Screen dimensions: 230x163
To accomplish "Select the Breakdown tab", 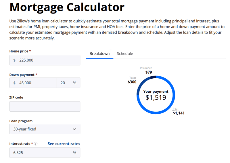I will [x=99, y=54].
